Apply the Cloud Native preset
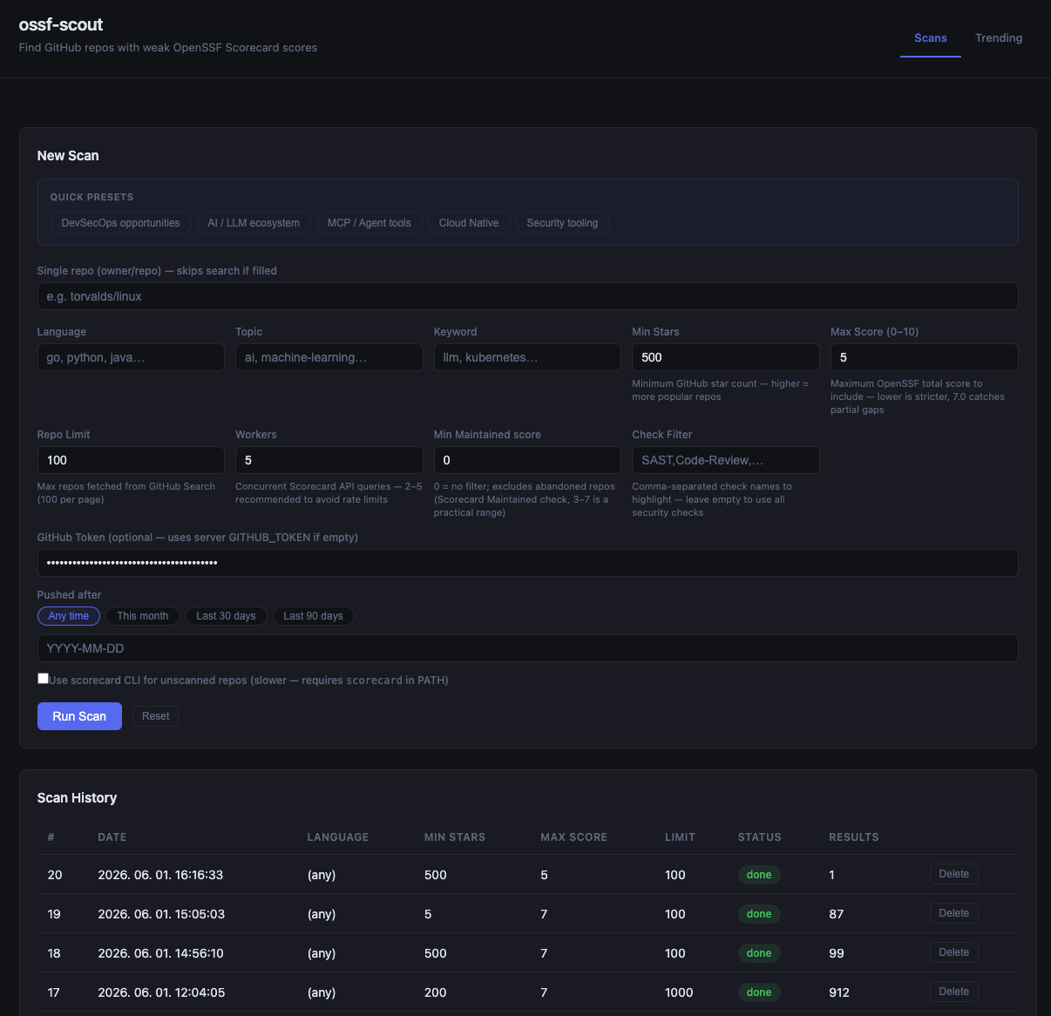This screenshot has height=1016, width=1051. coord(469,223)
